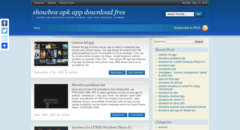The image size is (240, 130).
Task: Open recent post moviebox for iphone
Action: [171, 83]
